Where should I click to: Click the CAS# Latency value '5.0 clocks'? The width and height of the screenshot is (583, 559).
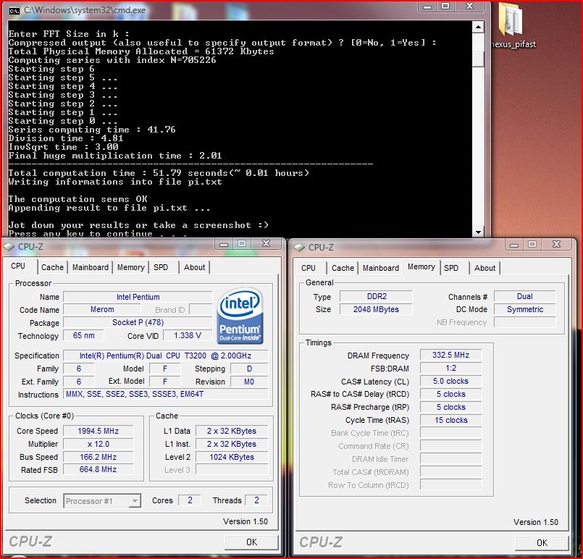click(451, 381)
